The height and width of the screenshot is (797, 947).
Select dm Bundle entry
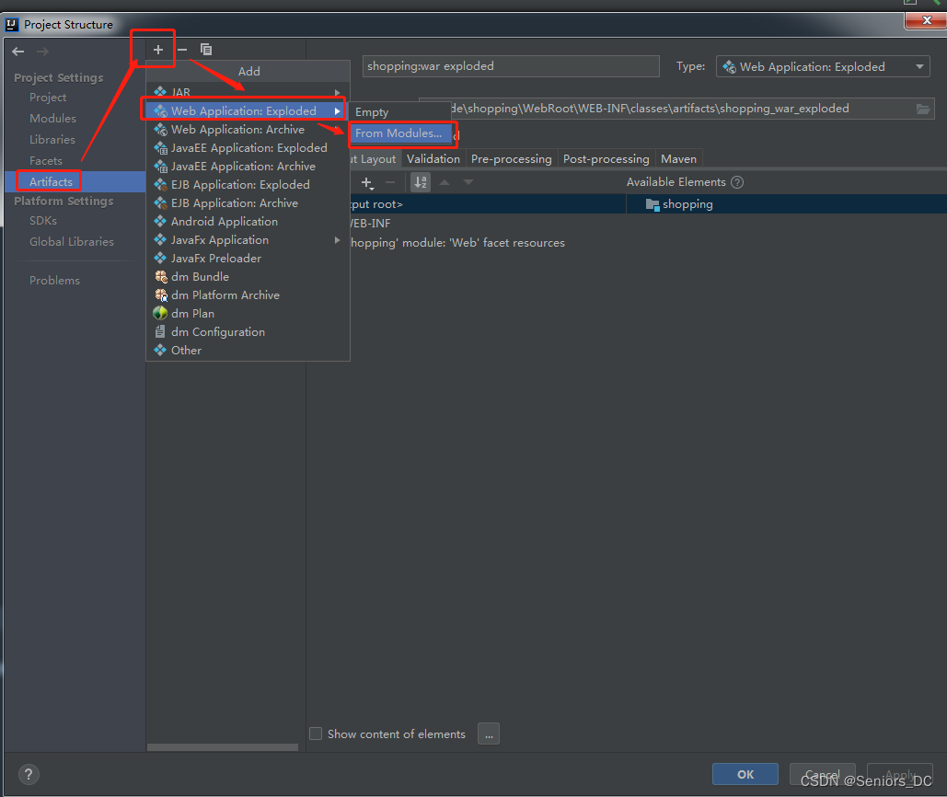click(x=248, y=277)
